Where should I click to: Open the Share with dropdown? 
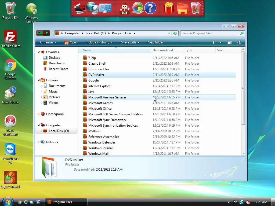tap(130, 42)
